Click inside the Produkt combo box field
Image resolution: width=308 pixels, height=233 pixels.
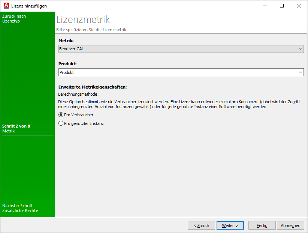[x=150, y=72]
